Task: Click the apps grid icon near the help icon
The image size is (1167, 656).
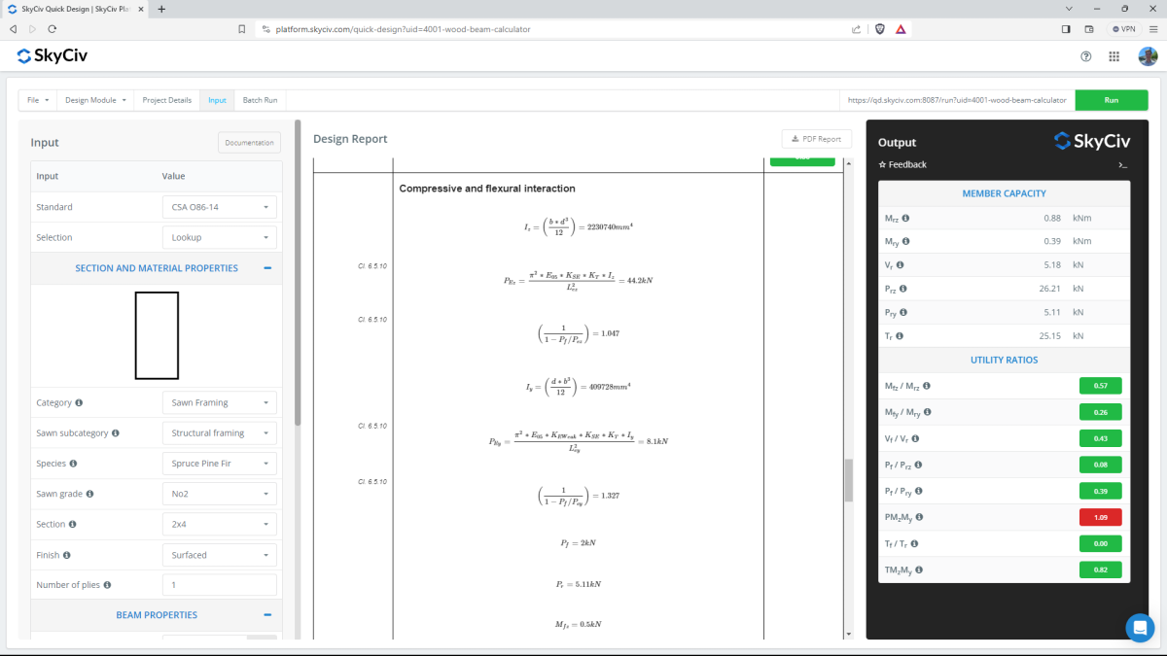Action: [x=1114, y=55]
